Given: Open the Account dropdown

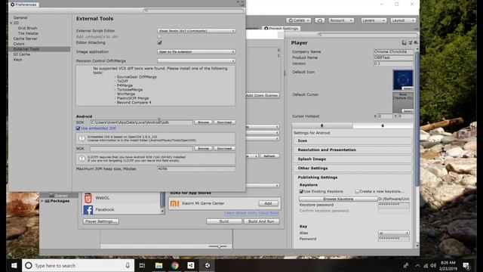Looking at the screenshot, I should click(340, 20).
